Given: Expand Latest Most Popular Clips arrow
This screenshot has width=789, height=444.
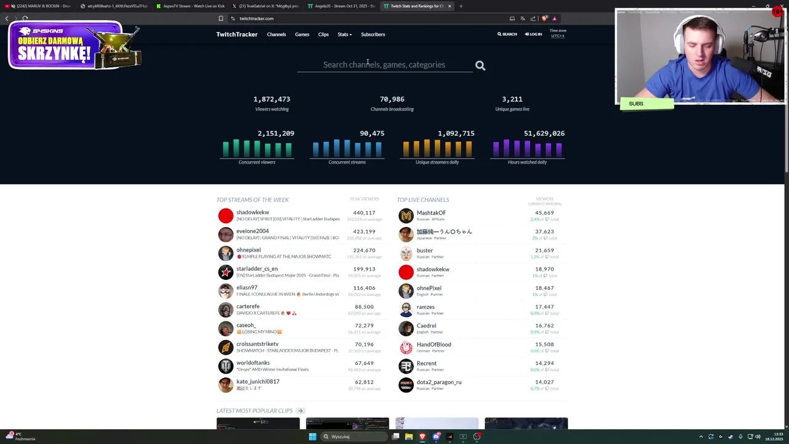Looking at the screenshot, I should (x=300, y=411).
